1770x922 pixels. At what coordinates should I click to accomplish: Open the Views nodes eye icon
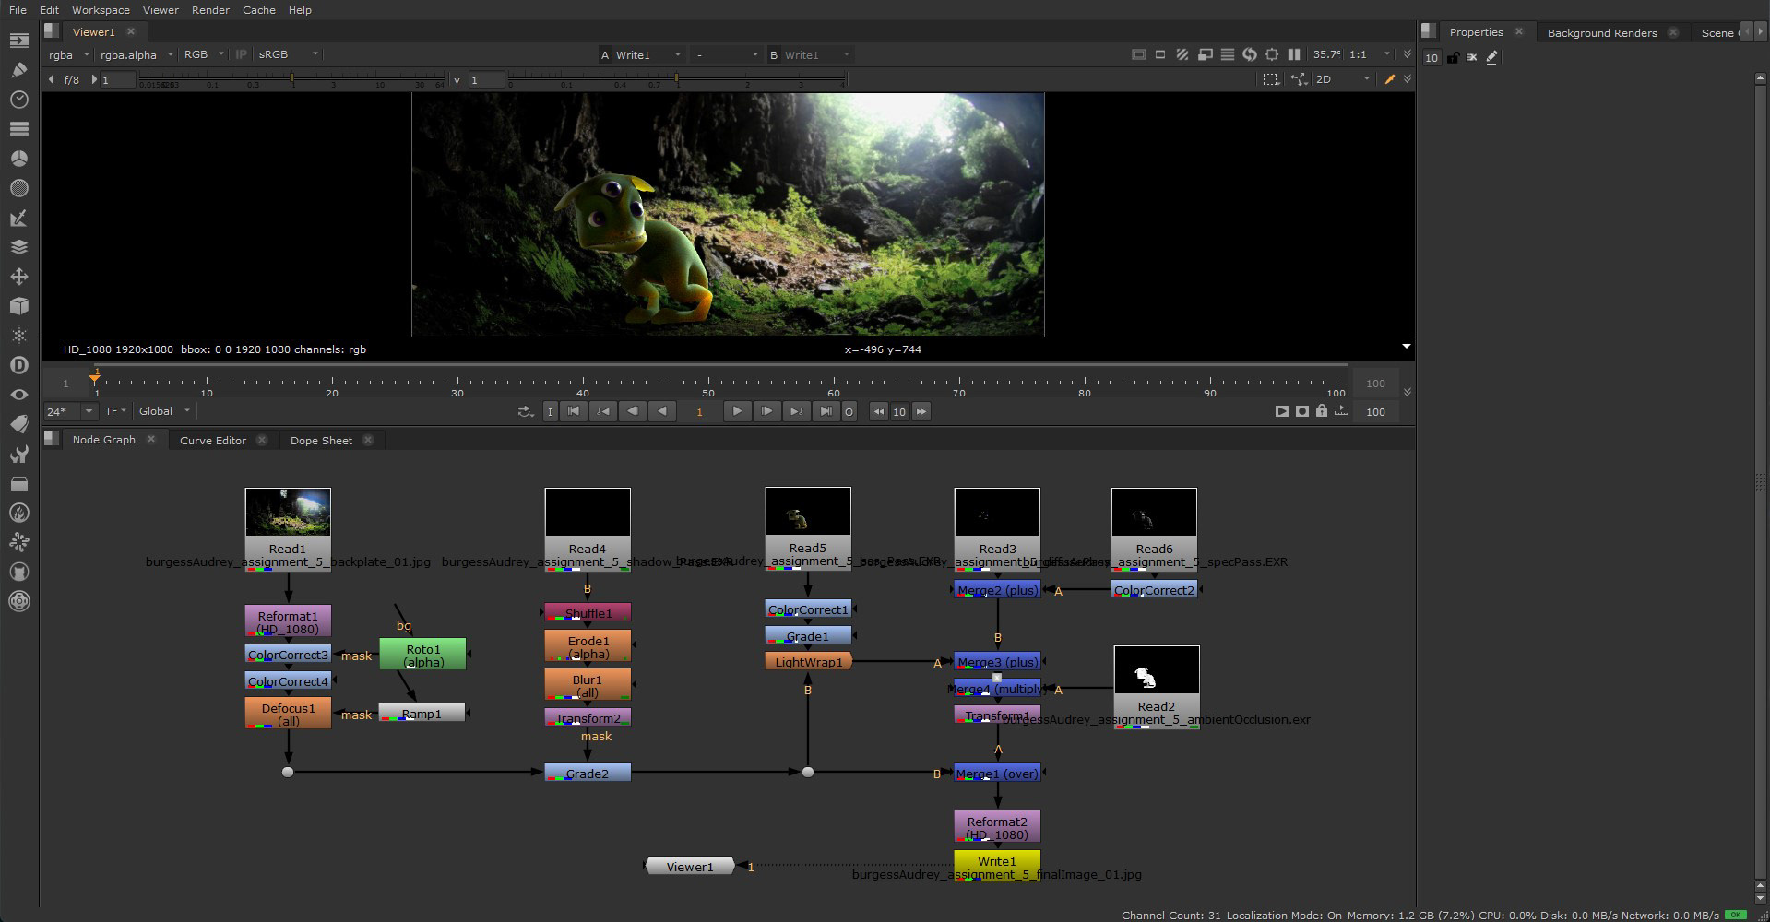19,395
